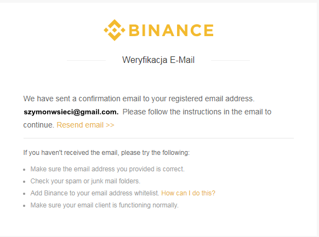Viewport: 319px width, 237px height.
Task: Click the horizontal divider below Resend email
Action: point(158,138)
